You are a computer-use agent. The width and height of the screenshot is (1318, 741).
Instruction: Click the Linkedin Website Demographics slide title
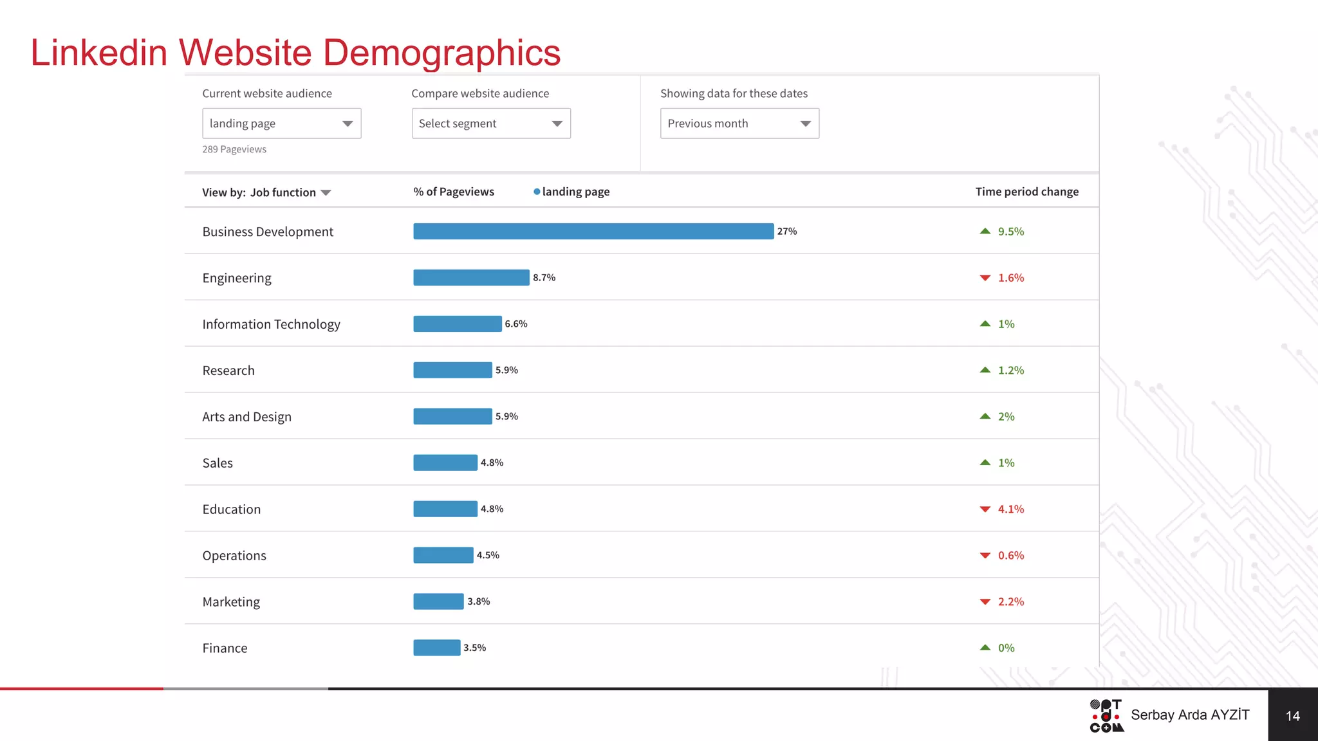tap(295, 53)
